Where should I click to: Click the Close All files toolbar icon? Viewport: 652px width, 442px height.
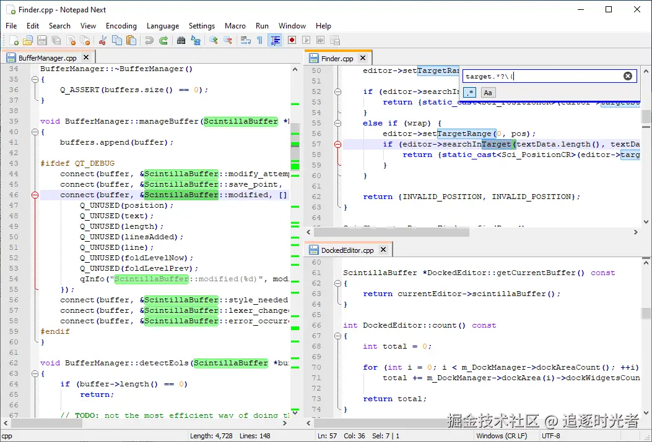click(85, 40)
